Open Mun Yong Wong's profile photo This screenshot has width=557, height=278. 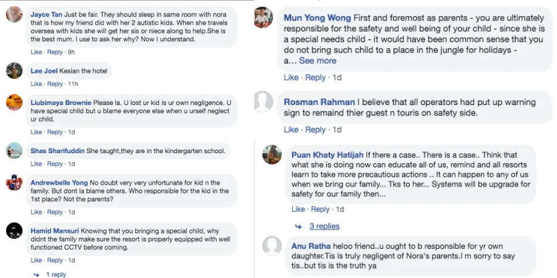264,18
